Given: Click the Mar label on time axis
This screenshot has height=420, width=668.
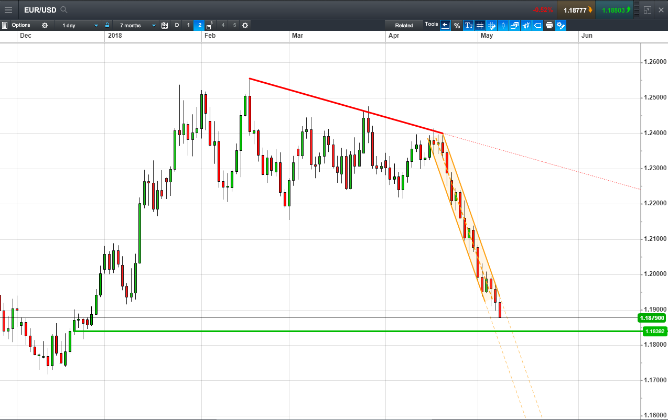Looking at the screenshot, I should [x=297, y=36].
